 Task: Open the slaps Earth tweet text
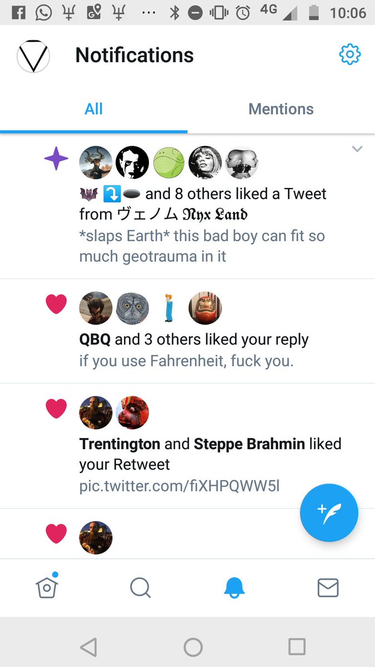point(202,246)
